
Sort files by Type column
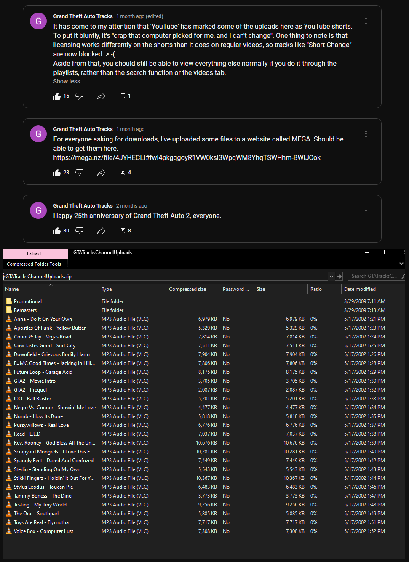pos(133,289)
